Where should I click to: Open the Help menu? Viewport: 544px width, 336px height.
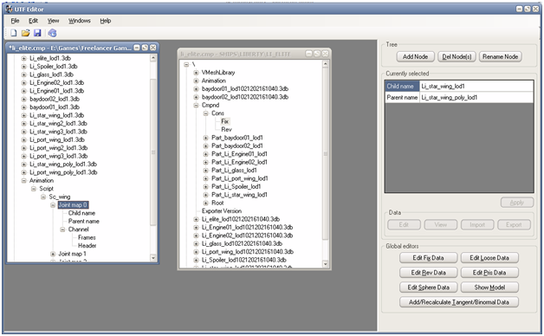click(106, 21)
